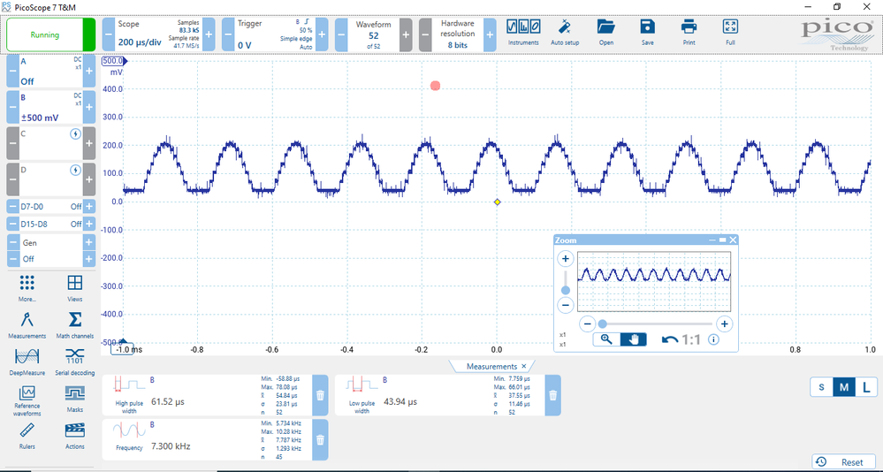
Task: Zoom out vertically in Zoom panel
Action: coord(566,305)
